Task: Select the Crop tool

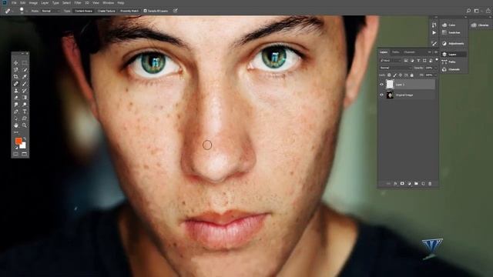Action: (15, 77)
